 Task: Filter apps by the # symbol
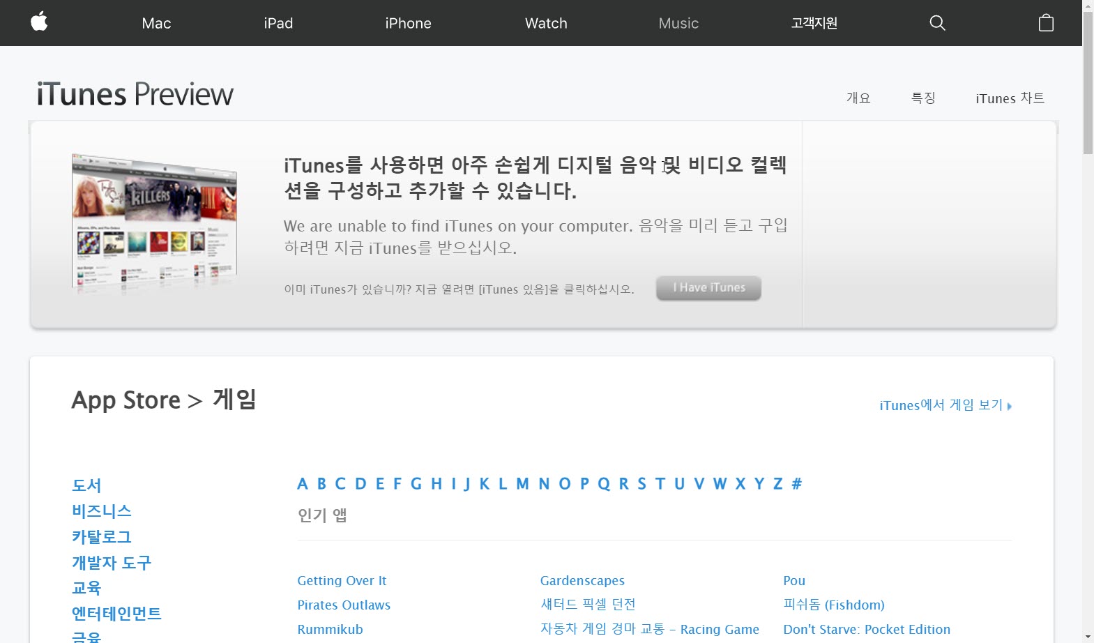pos(797,484)
